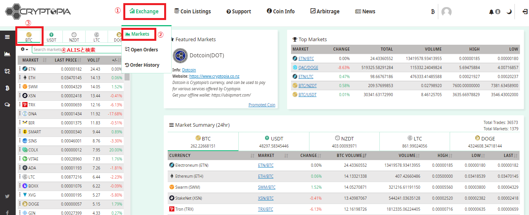Click the notifications bell icon
This screenshot has width=529, height=215.
click(491, 12)
